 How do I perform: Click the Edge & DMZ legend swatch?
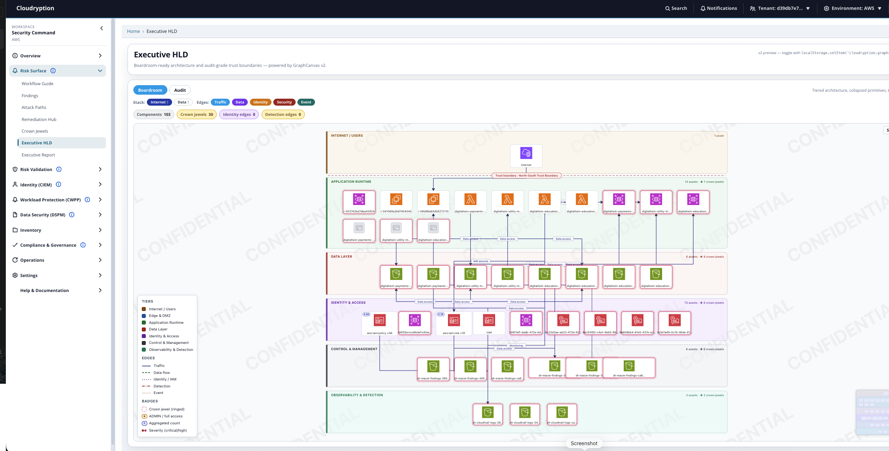pos(144,316)
